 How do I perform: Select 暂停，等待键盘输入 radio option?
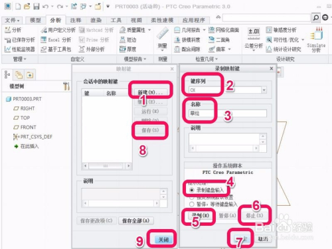pos(192,204)
